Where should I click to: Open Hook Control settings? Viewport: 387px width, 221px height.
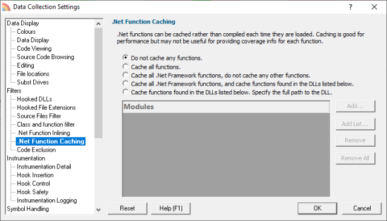[x=33, y=184]
